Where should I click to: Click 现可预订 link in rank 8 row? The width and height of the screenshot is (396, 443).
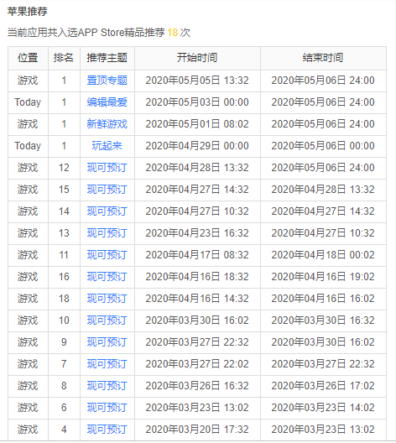[107, 386]
